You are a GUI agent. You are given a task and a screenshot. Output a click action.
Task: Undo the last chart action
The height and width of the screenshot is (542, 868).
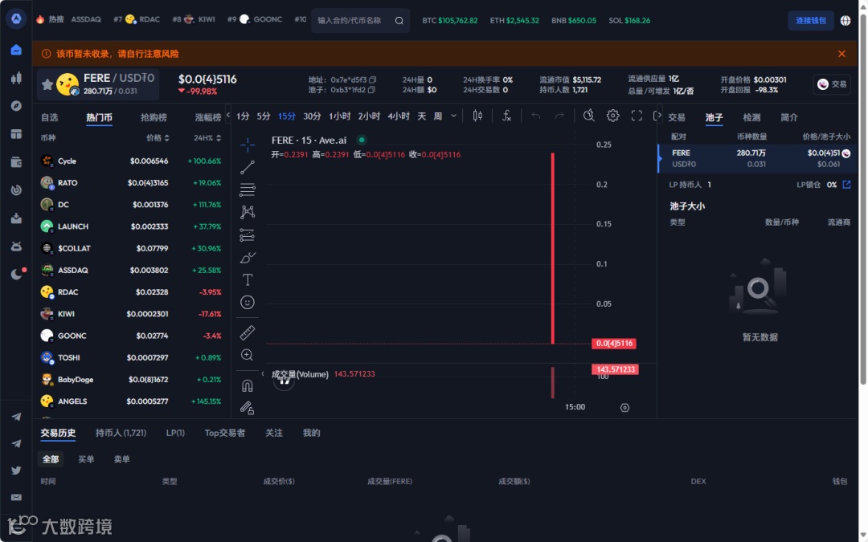(535, 116)
